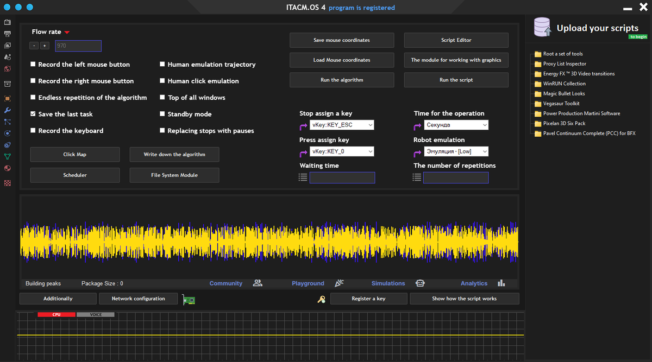Click the Simulations robot icon

(x=420, y=283)
